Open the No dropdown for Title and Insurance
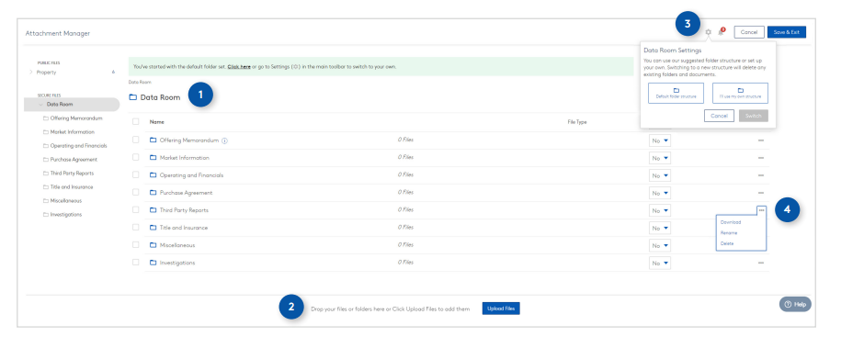This screenshot has width=864, height=348. click(660, 228)
